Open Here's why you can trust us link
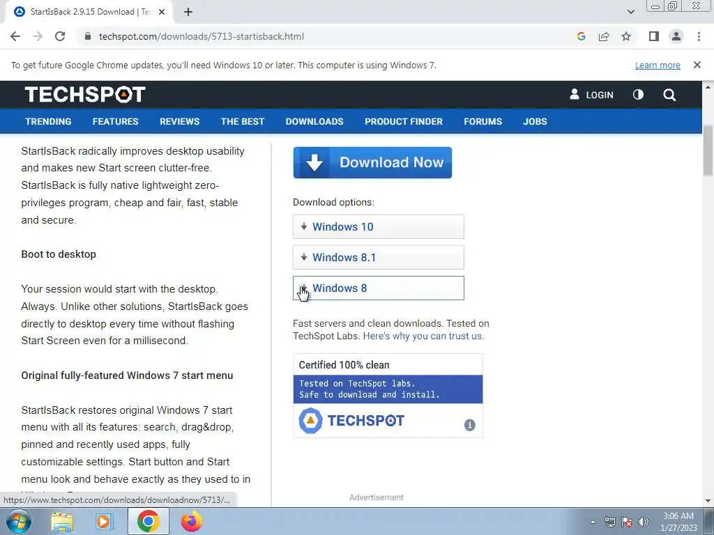The width and height of the screenshot is (714, 535). tap(423, 336)
